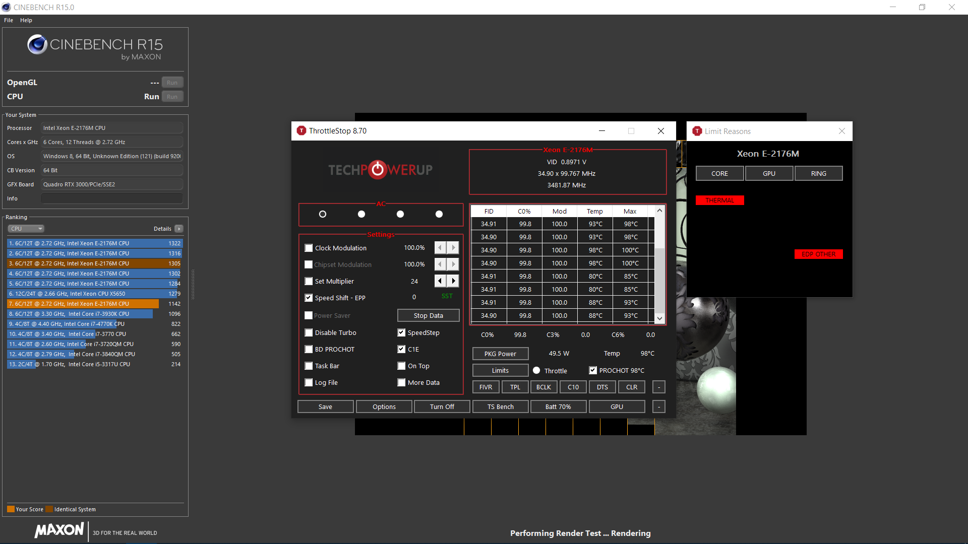Uncheck the SpeedStep checkbox
This screenshot has width=968, height=544.
pos(401,332)
